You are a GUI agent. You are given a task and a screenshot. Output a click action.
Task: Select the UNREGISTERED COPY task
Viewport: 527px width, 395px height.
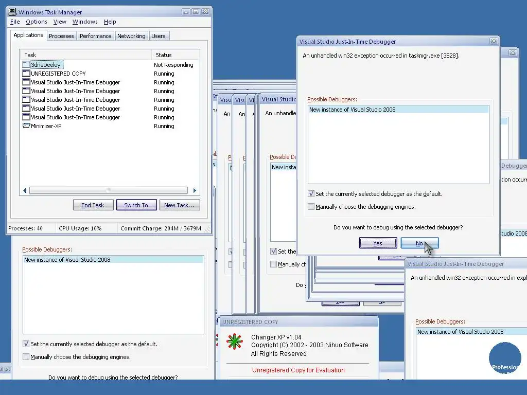[110, 73]
